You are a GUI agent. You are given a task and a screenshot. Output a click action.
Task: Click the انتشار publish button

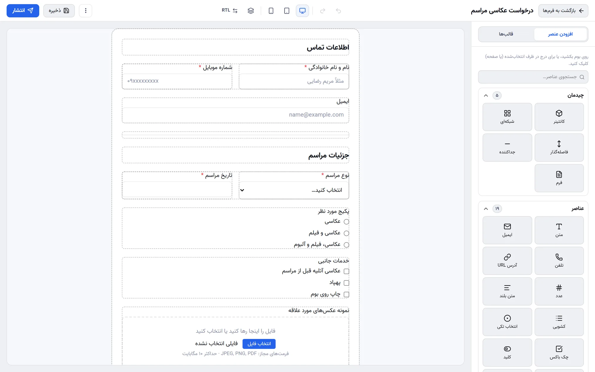(23, 11)
